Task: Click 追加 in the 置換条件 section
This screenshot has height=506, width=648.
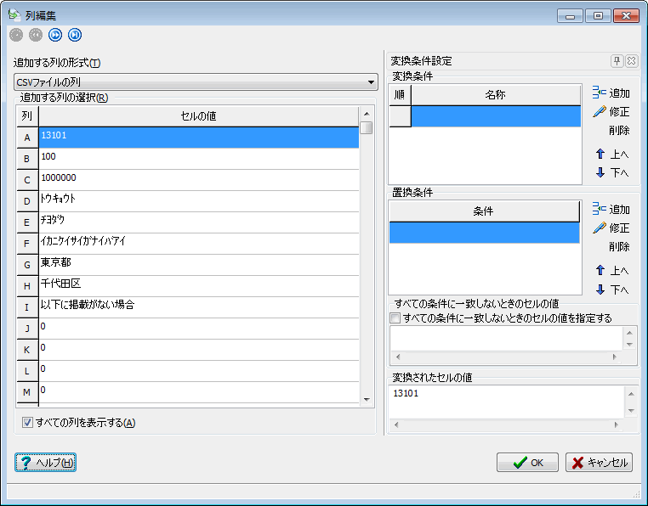Action: pos(611,210)
